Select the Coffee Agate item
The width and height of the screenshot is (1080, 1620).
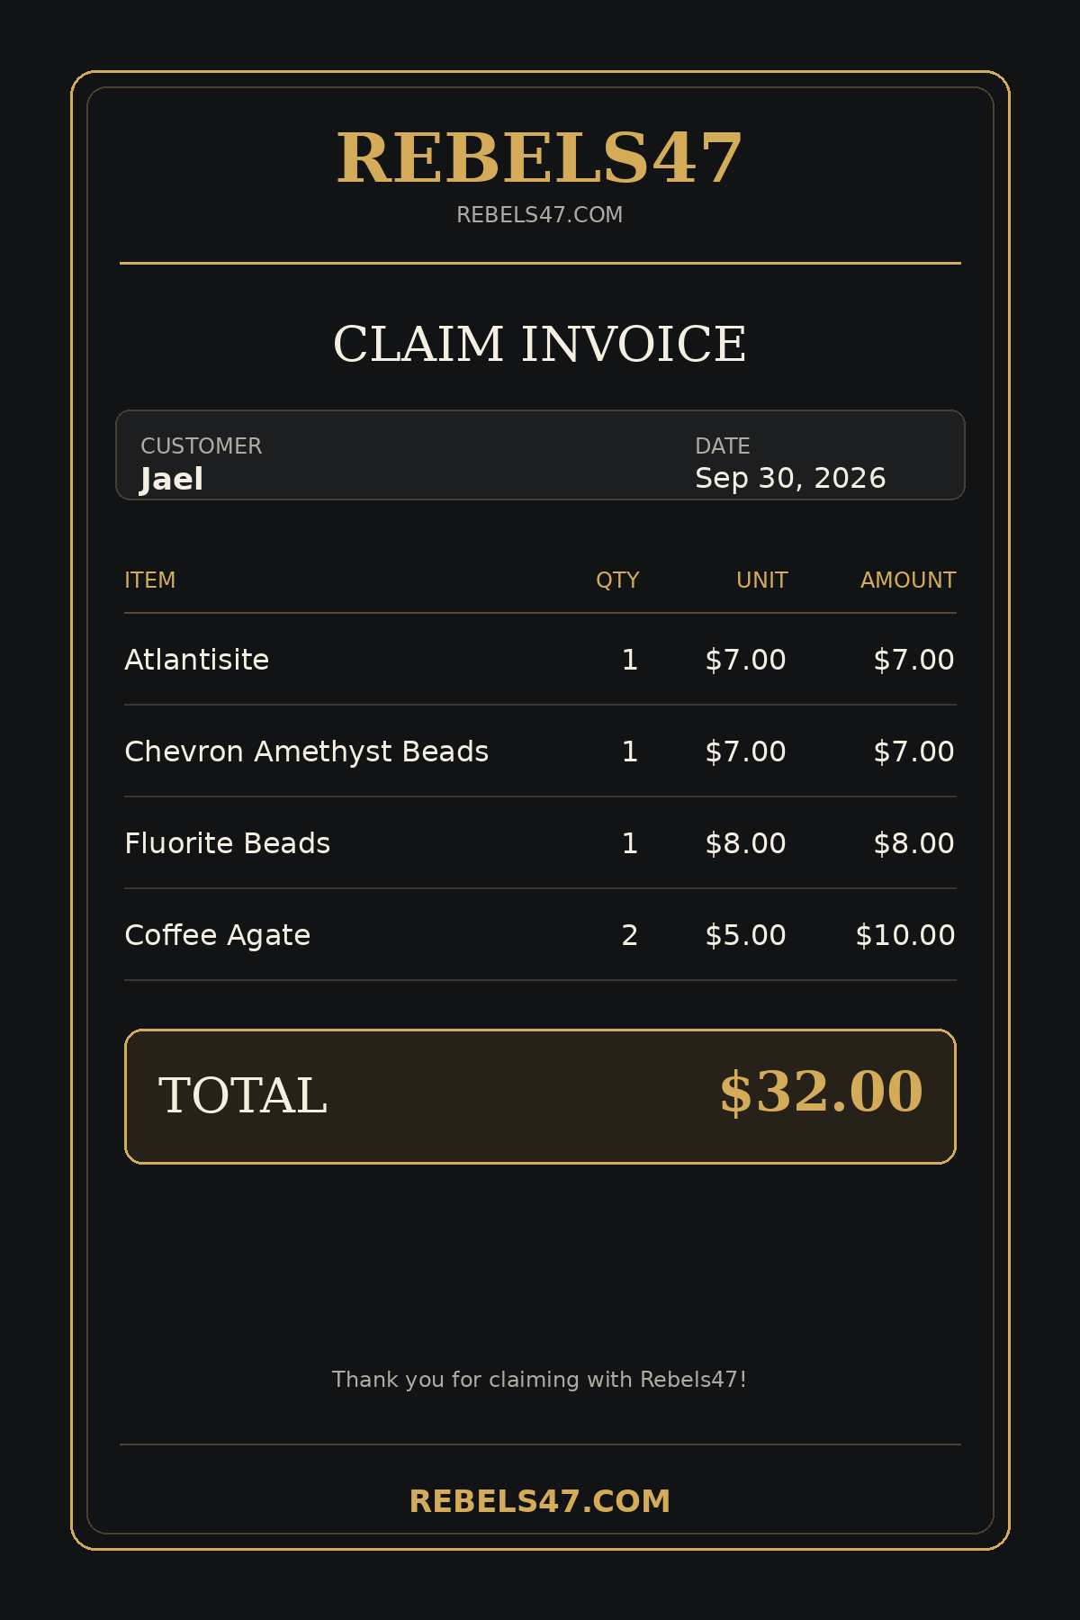217,935
